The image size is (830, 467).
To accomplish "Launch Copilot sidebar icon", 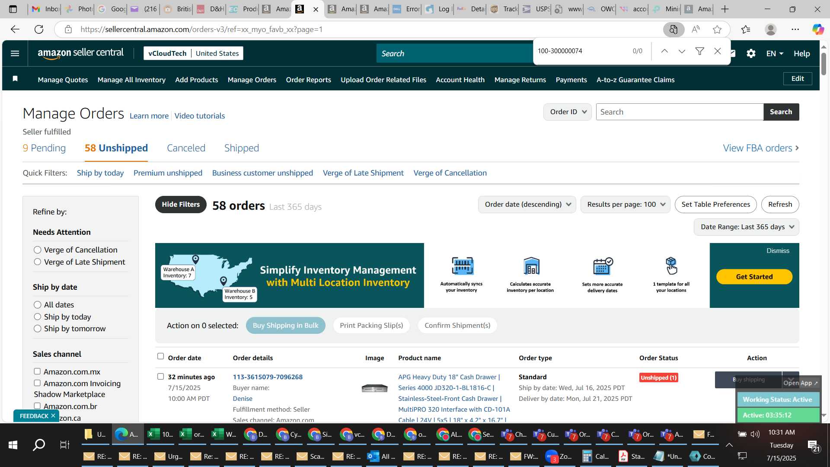I will (818, 29).
